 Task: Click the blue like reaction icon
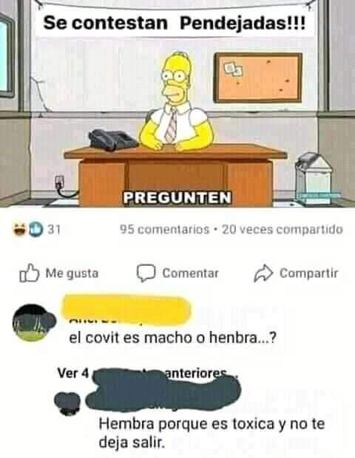35,229
